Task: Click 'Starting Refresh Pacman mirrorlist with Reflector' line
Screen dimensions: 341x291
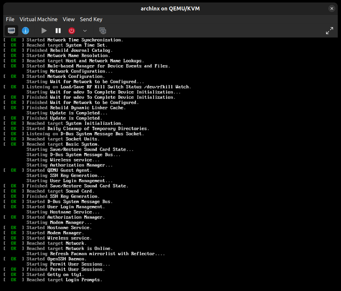Action: pyautogui.click(x=96, y=253)
